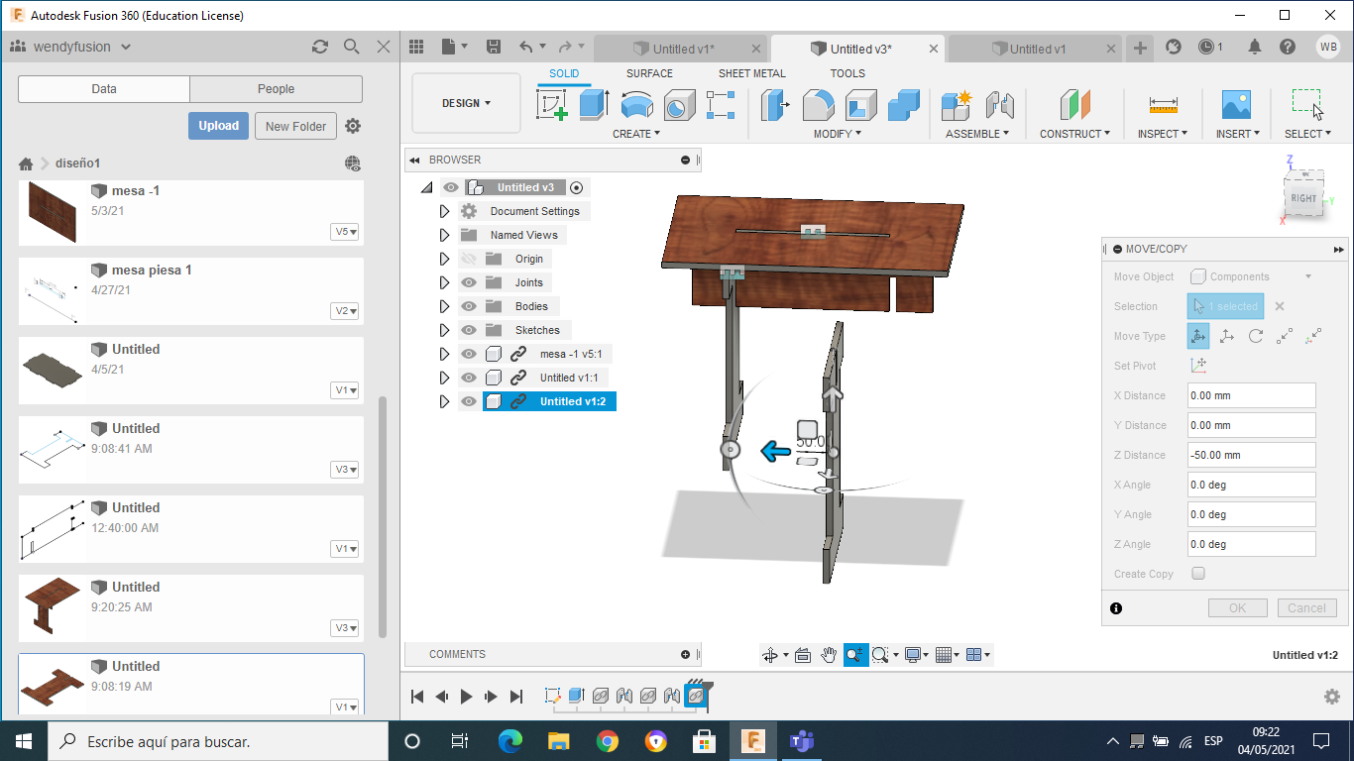Switch to the SHEET METAL tab
The image size is (1354, 761).
tap(752, 73)
